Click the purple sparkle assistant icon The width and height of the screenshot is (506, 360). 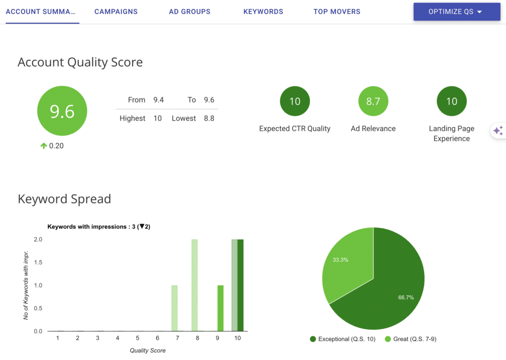coord(498,131)
